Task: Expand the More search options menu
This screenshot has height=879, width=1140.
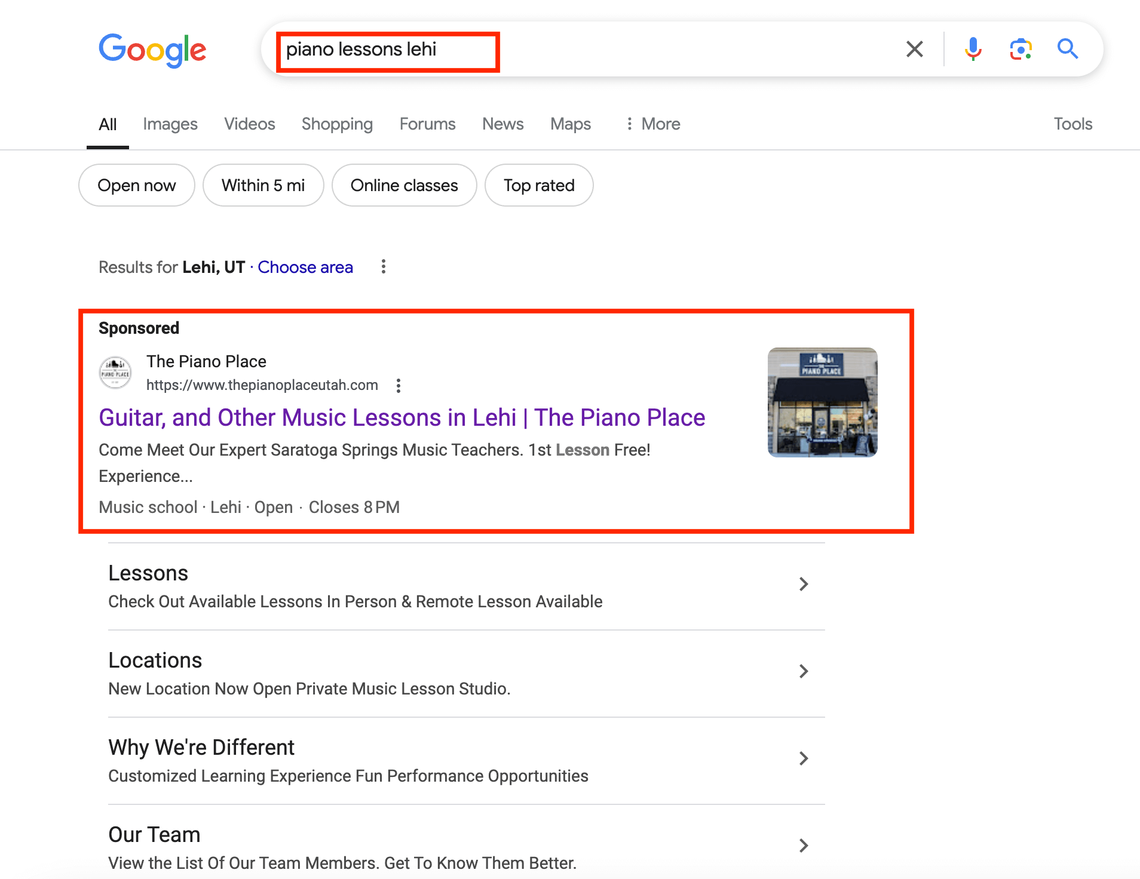Action: pyautogui.click(x=652, y=124)
